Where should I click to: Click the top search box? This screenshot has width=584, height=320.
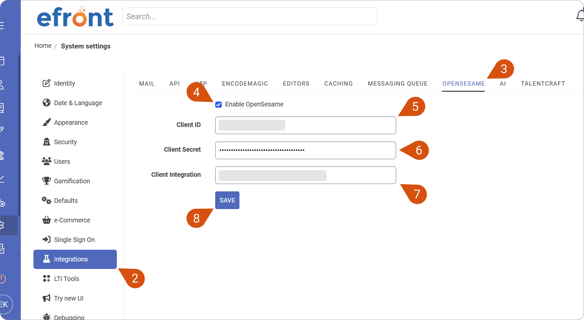[x=250, y=16]
